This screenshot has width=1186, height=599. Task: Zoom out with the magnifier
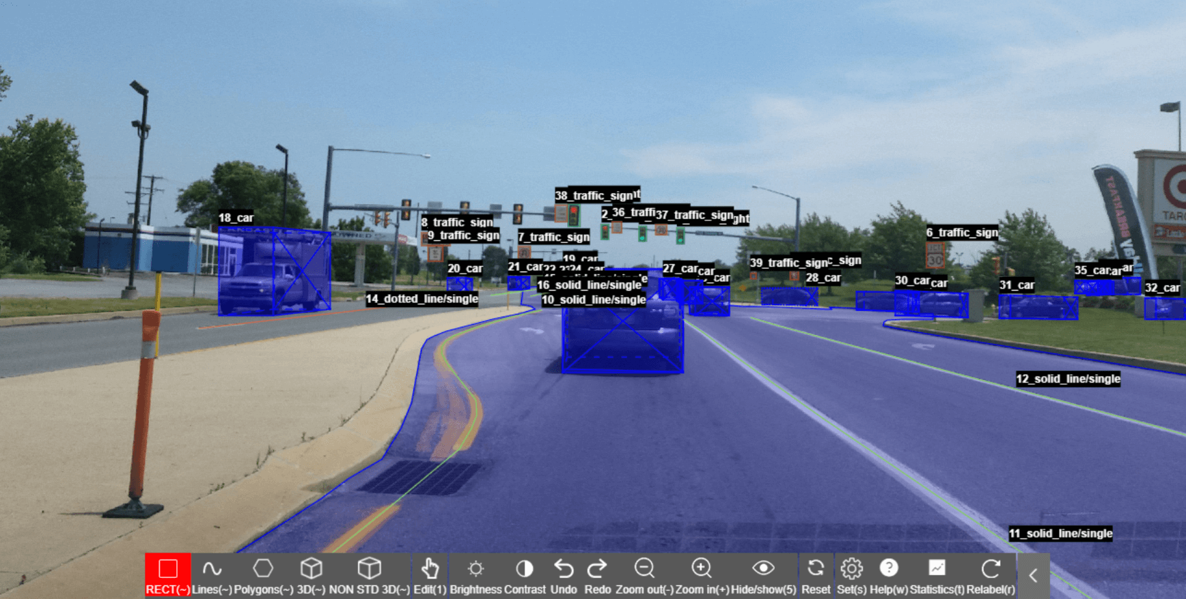pyautogui.click(x=644, y=574)
